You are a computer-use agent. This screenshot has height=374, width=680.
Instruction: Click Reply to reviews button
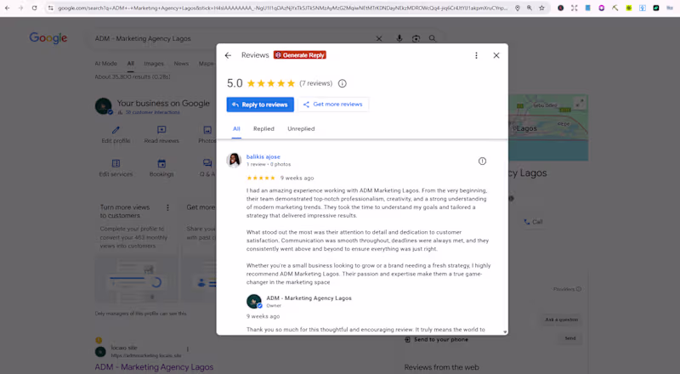[x=260, y=105]
